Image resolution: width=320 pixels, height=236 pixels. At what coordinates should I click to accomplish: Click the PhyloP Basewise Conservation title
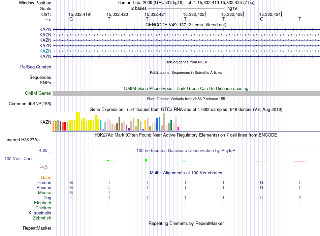coord(186,151)
